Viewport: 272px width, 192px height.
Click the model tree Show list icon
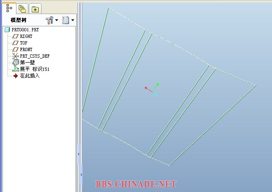[x=66, y=20]
